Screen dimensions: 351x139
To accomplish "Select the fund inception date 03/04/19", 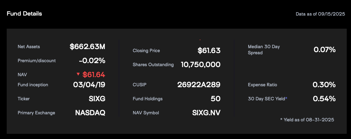I will click(x=89, y=85).
